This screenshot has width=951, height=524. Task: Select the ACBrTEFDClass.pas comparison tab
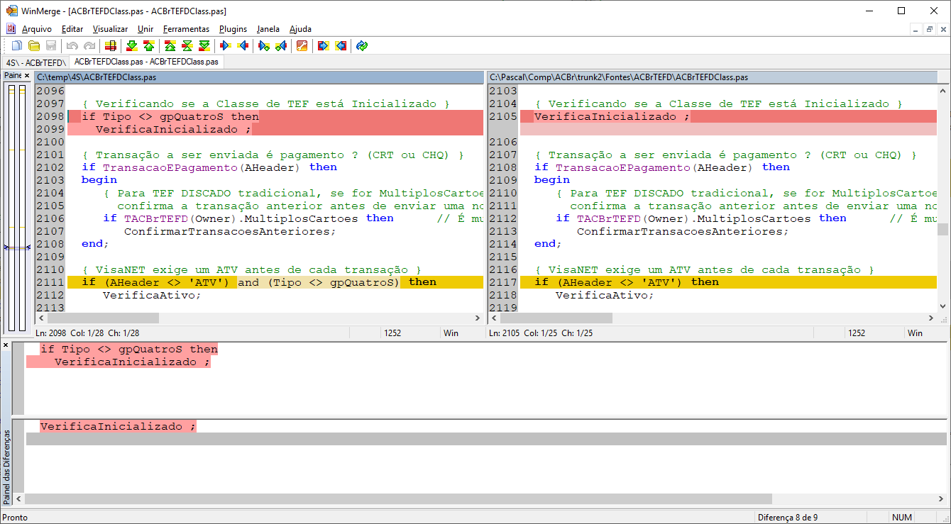[146, 62]
